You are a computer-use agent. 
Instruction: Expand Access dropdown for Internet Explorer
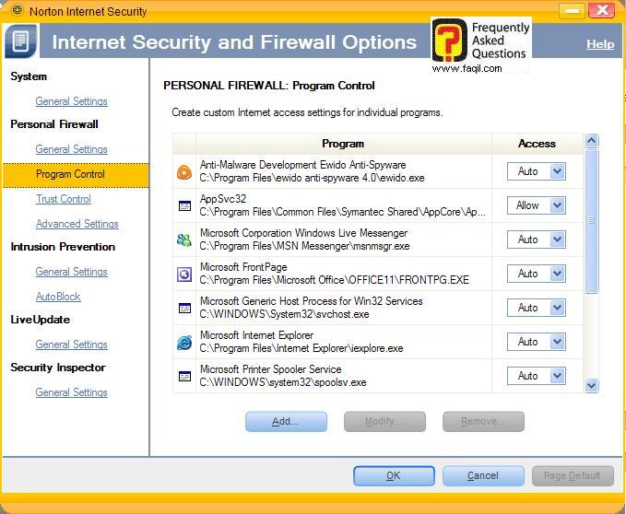tap(557, 342)
